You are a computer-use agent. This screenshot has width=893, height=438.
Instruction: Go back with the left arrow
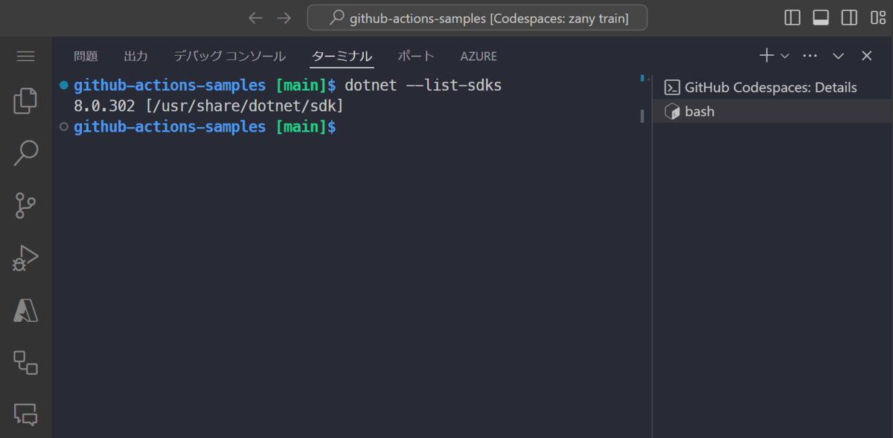point(255,18)
